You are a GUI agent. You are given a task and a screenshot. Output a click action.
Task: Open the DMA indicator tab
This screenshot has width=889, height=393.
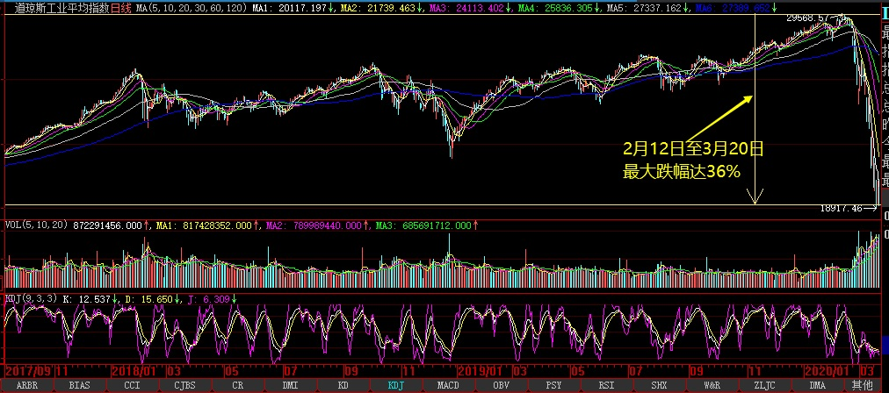click(818, 385)
